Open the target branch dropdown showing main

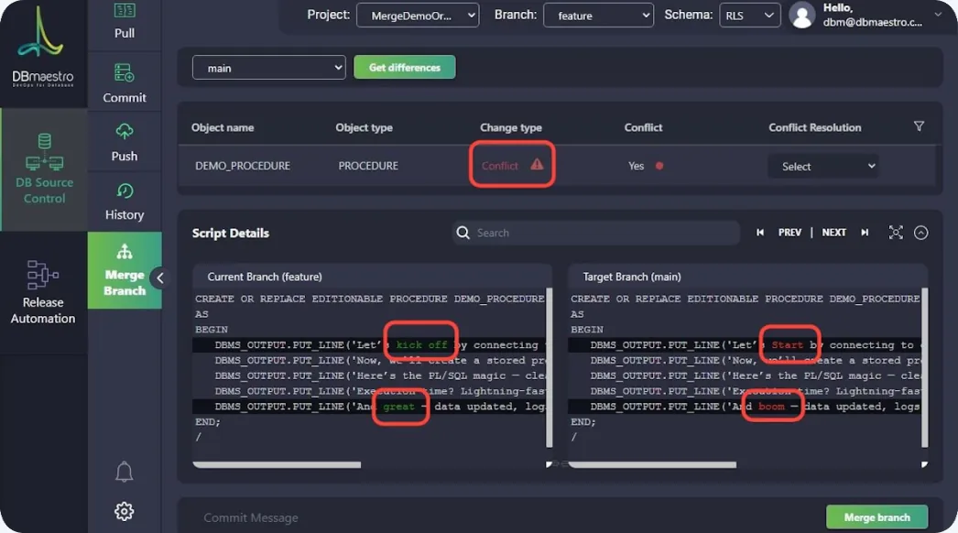[269, 68]
